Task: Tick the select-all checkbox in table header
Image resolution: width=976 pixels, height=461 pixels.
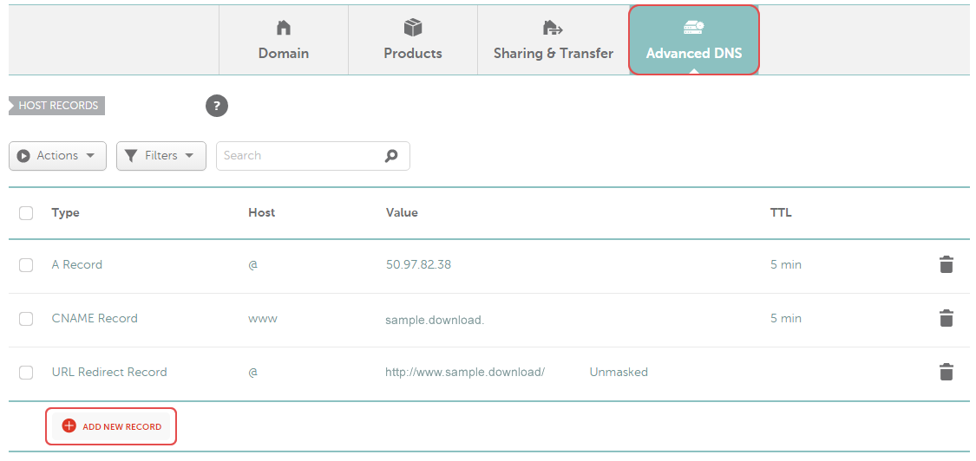Action: click(26, 213)
